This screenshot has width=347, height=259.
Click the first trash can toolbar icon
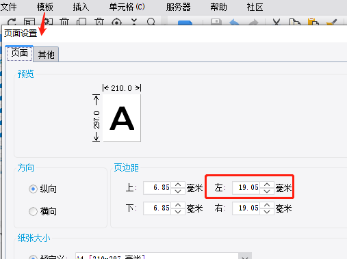point(64,22)
